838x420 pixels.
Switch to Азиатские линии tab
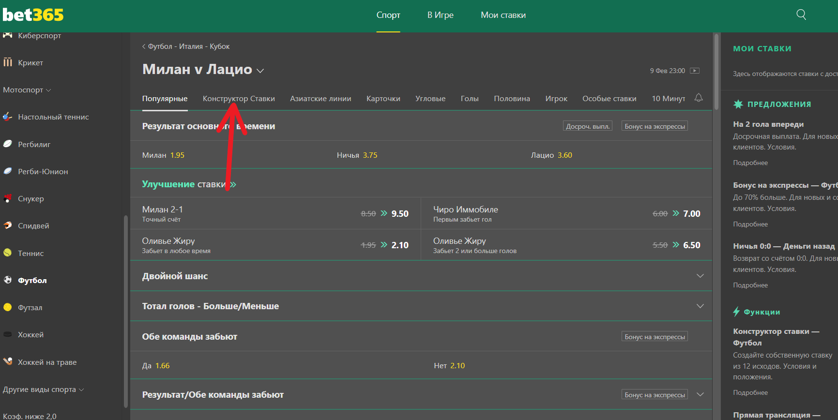tap(320, 98)
